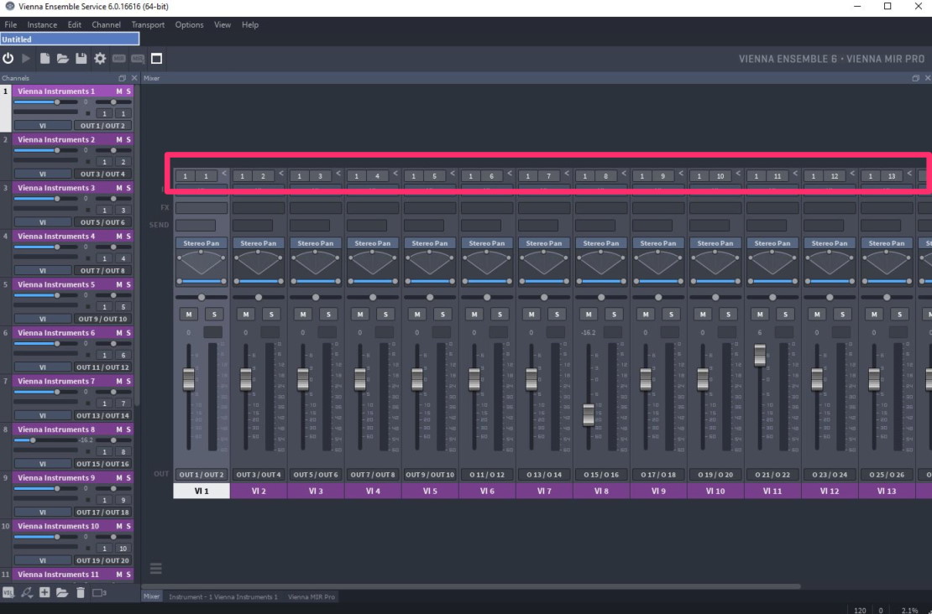Open the File menu
This screenshot has height=614, width=932.
click(11, 25)
